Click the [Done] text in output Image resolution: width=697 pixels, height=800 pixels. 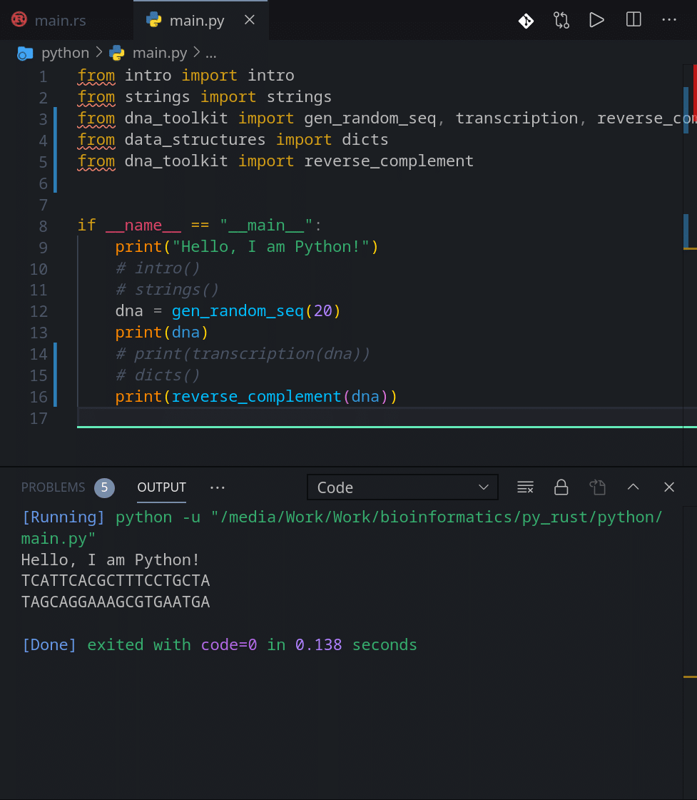[x=49, y=644]
